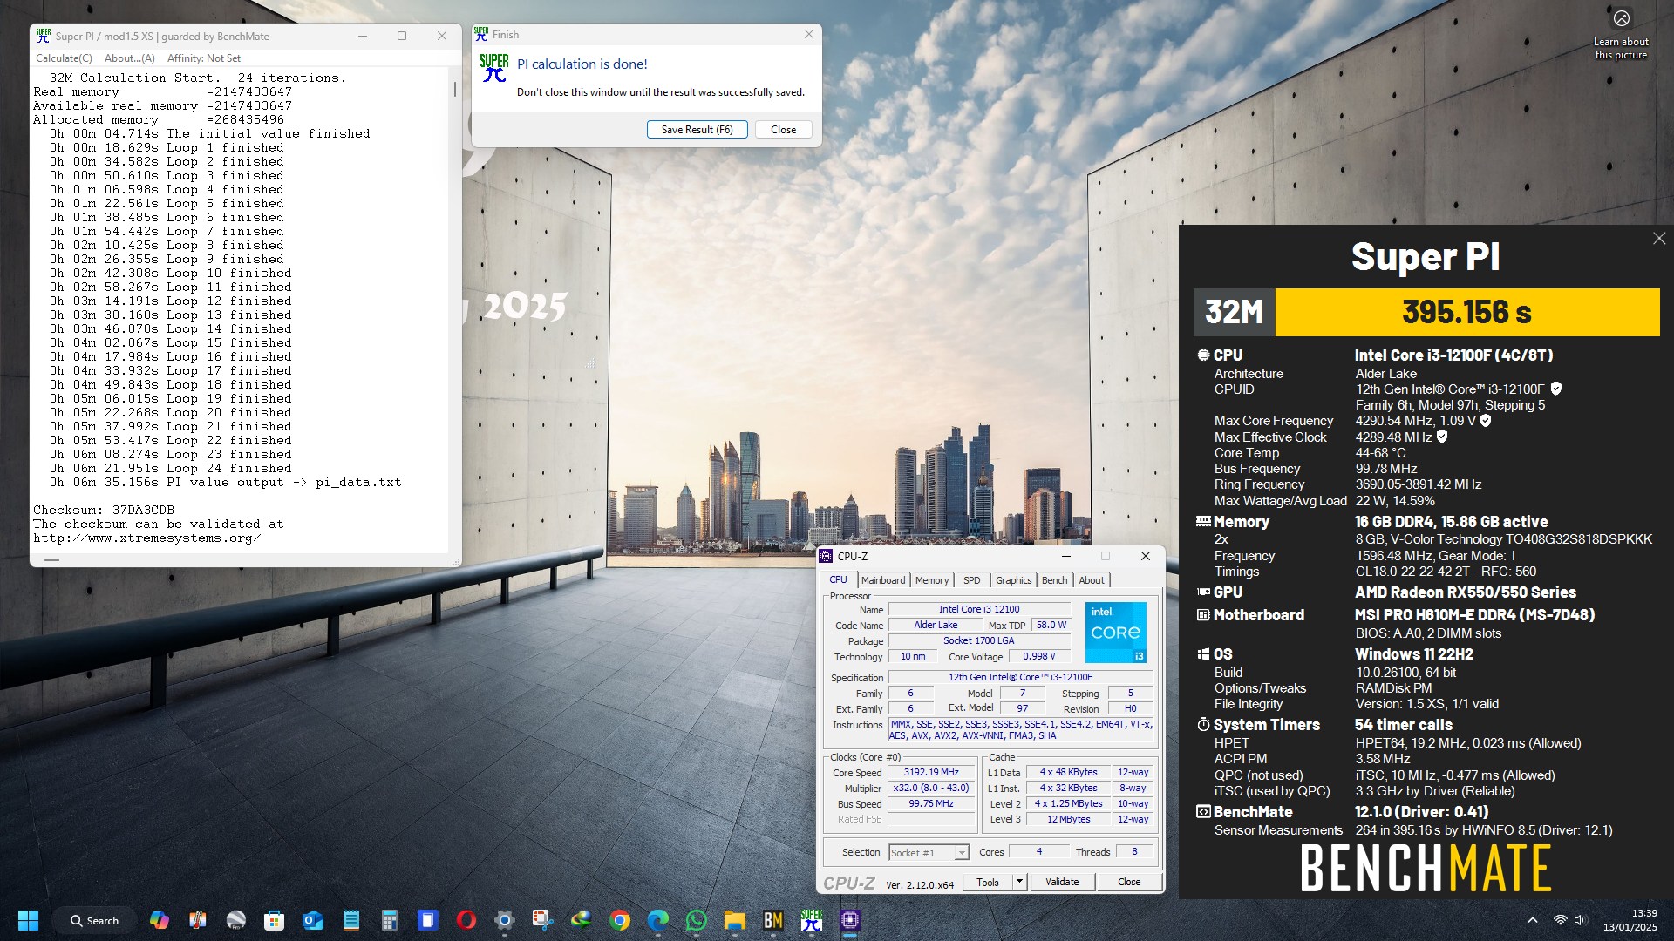Open Microsoft Store from taskbar
Screen dimensions: 1674x941
[x=275, y=920]
